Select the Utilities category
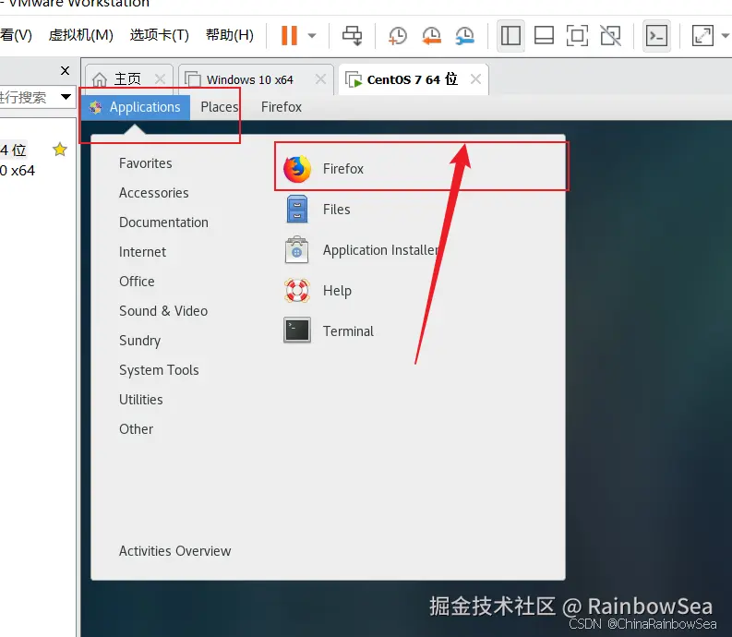The width and height of the screenshot is (732, 637). (x=140, y=400)
